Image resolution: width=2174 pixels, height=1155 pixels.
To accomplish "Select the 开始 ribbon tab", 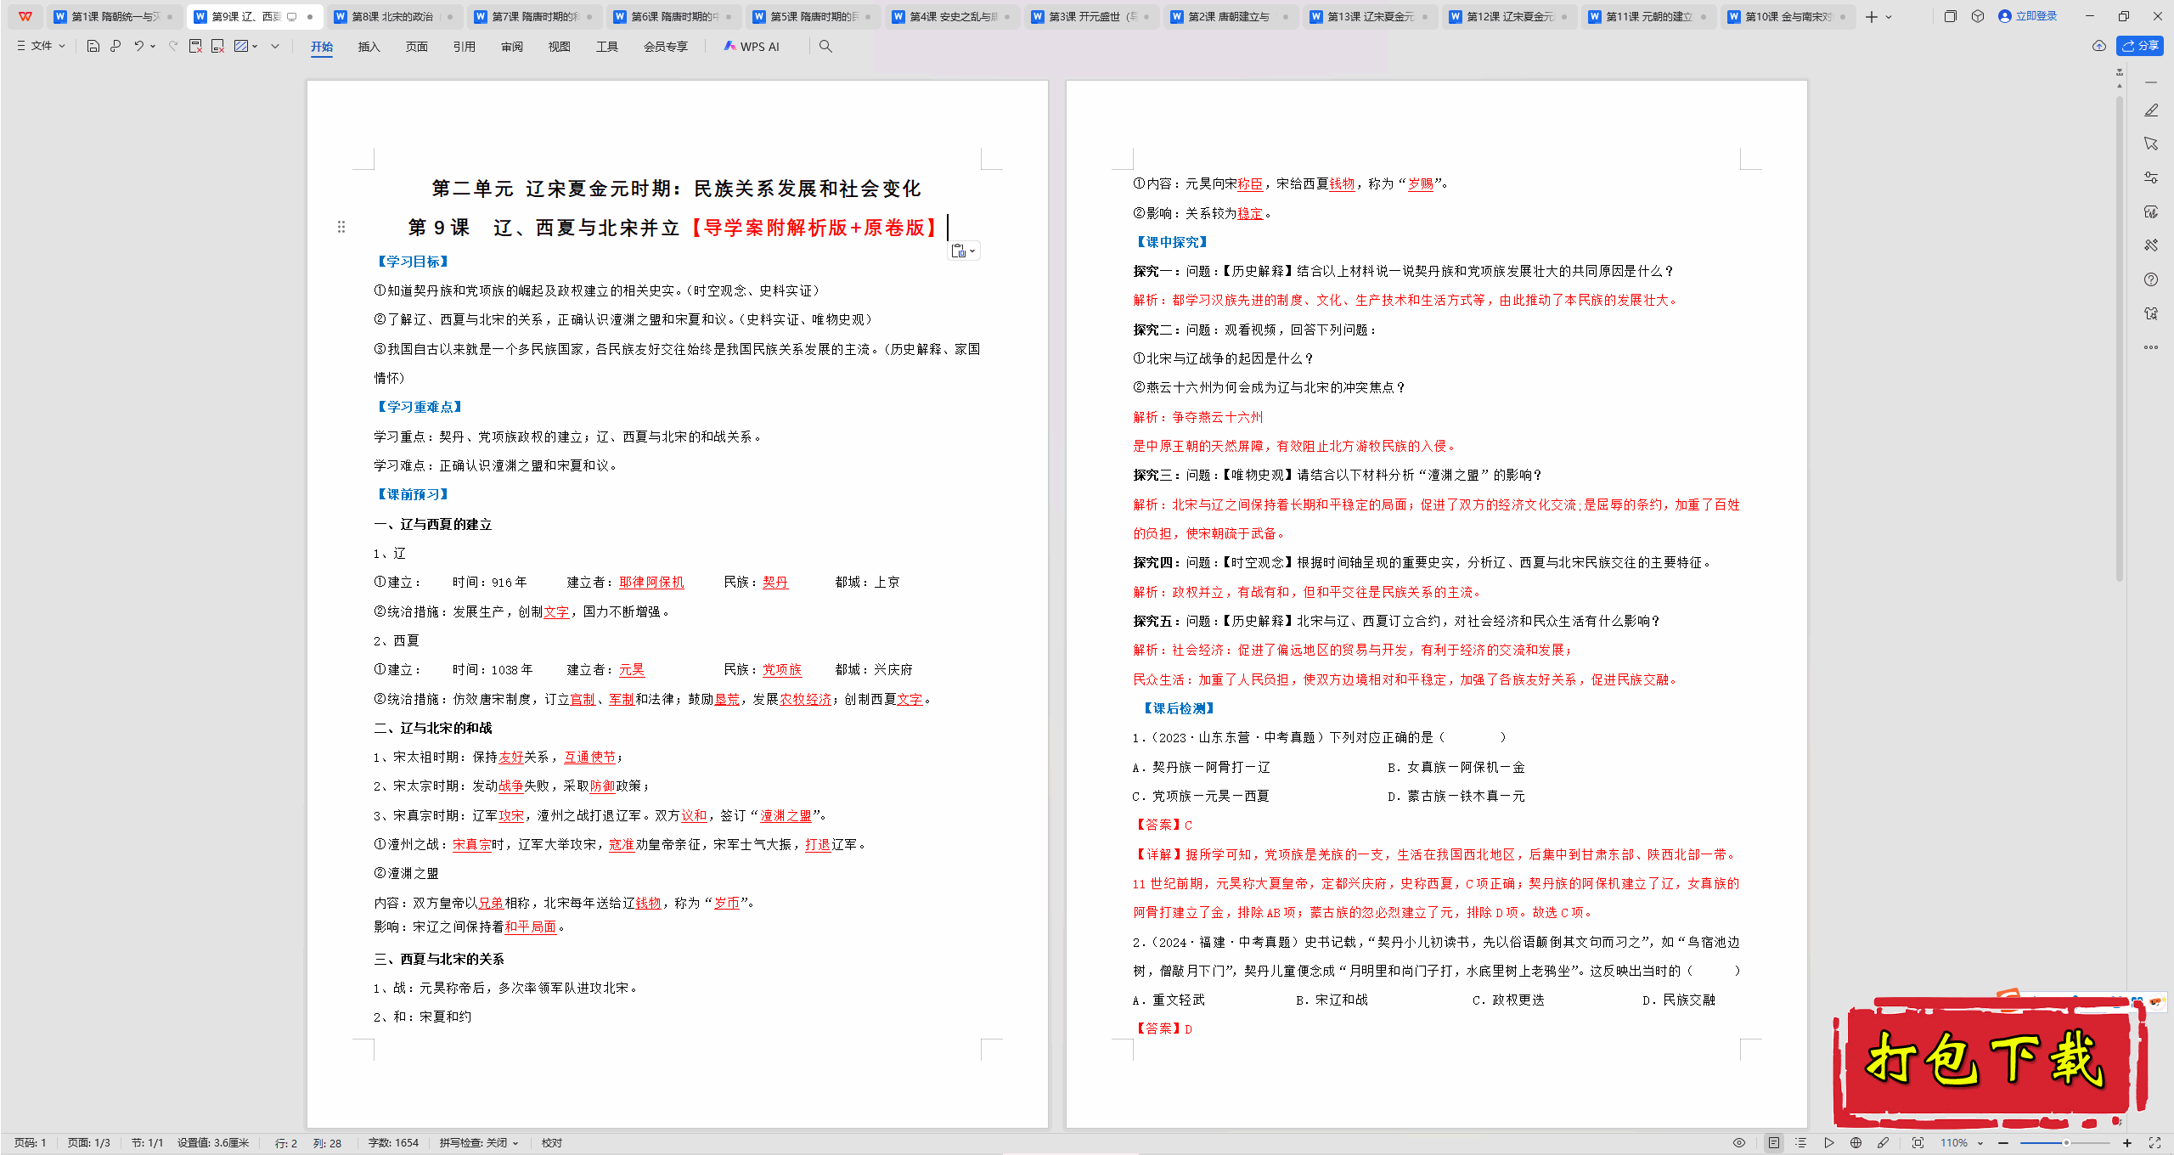I will click(322, 47).
